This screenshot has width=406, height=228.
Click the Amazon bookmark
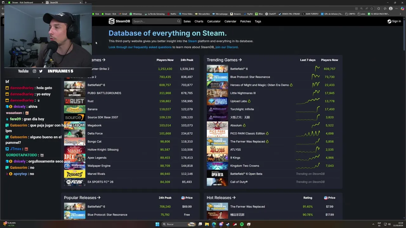point(236,14)
